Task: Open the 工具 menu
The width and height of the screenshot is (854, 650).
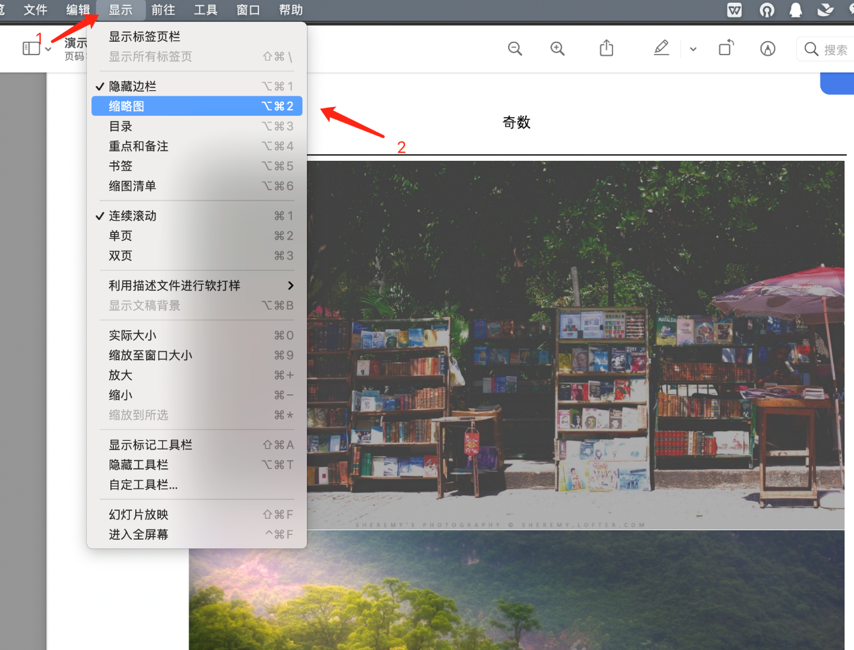Action: 205,10
